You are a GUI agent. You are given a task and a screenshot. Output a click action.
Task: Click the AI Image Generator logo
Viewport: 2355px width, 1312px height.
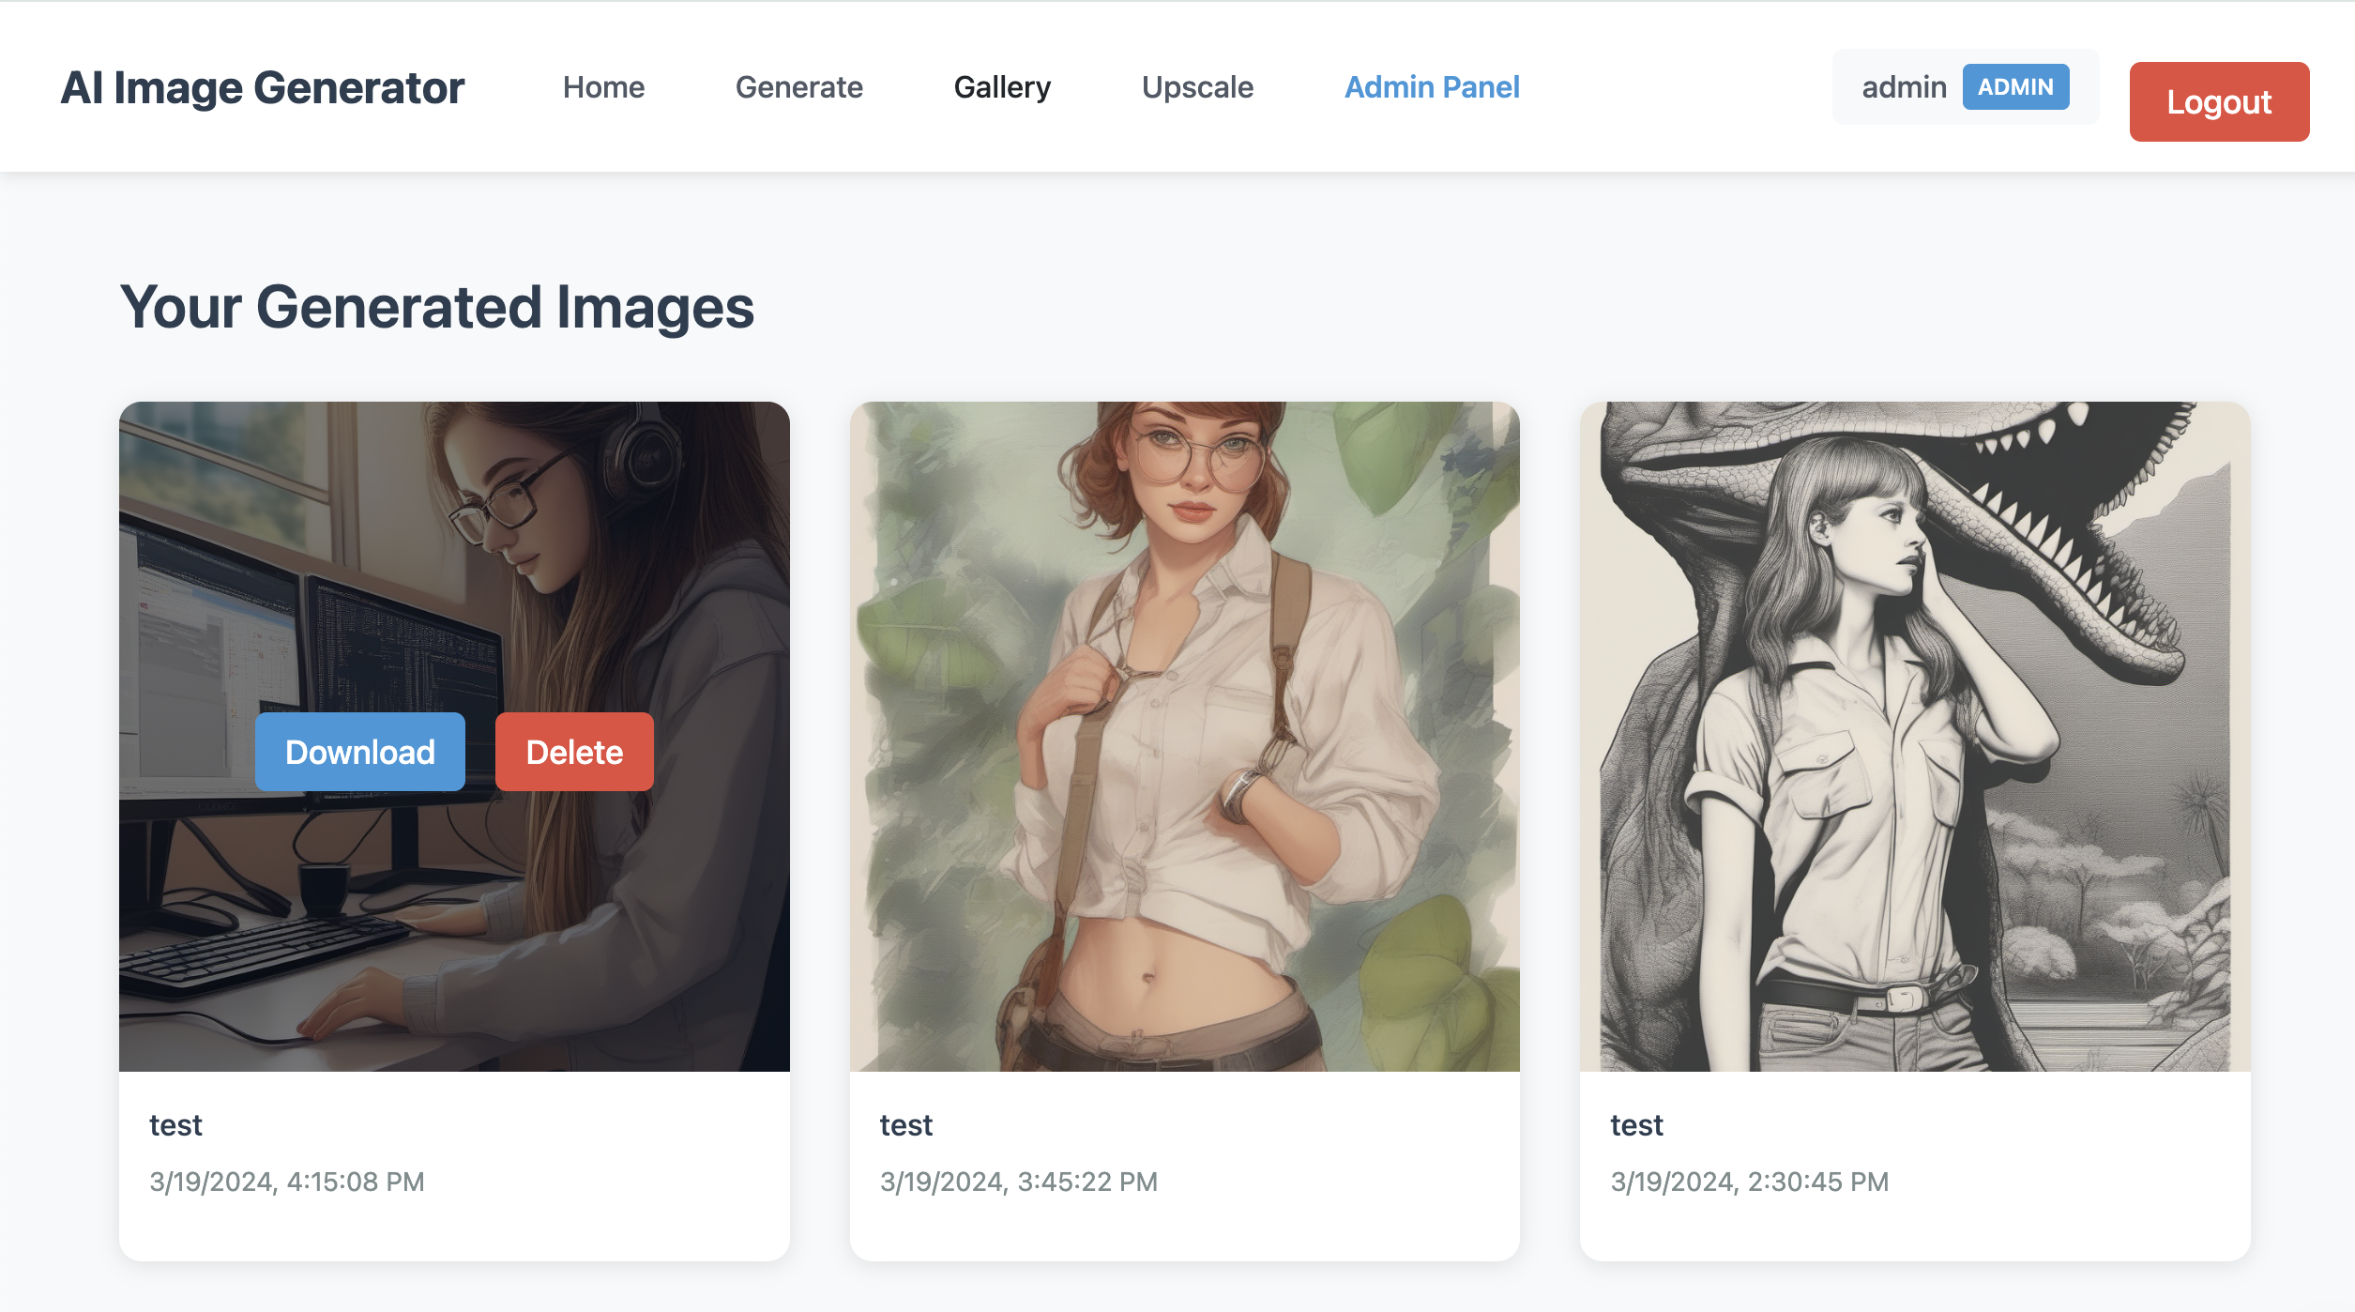point(262,87)
